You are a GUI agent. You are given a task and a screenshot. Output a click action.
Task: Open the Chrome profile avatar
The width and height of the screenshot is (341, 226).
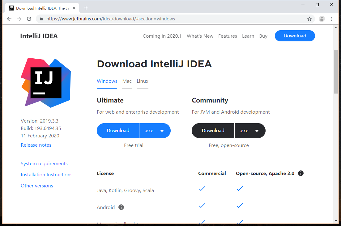[322, 19]
